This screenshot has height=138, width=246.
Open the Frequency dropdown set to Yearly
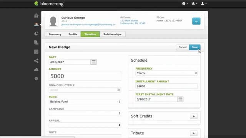tap(166, 73)
